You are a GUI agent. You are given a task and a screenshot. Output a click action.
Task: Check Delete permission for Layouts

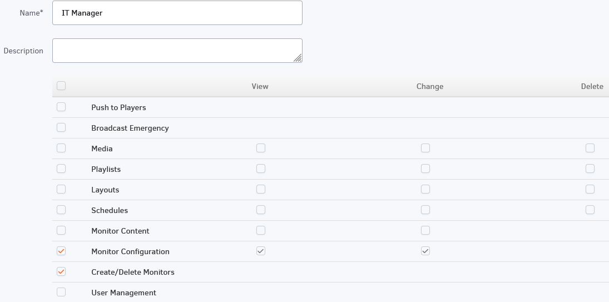point(590,189)
